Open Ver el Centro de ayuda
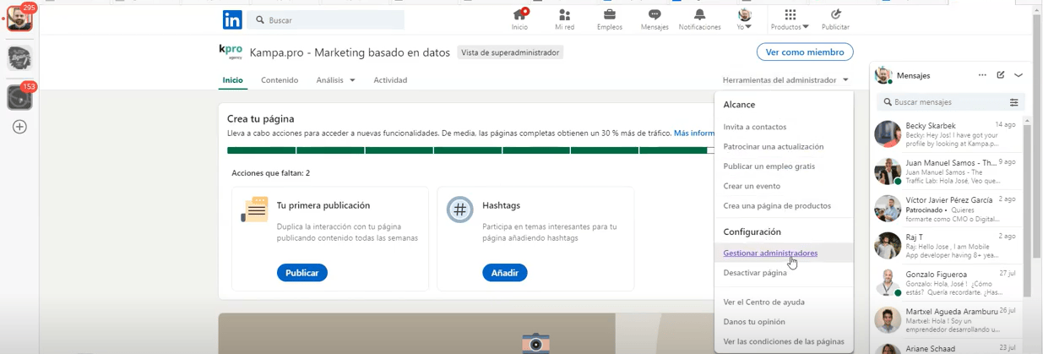This screenshot has height=354, width=1043. [x=763, y=302]
